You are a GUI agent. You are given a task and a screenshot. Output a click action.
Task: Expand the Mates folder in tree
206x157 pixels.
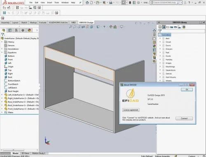click(x=2, y=112)
